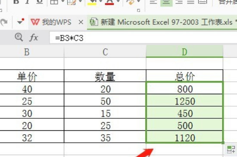
Task: Toggle bold formatting with the B icon
Action: tap(16, 2)
